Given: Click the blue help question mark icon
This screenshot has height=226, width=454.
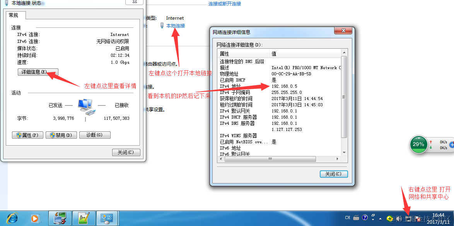Looking at the screenshot, I should pos(365,218).
